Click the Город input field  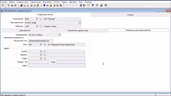tap(71, 62)
